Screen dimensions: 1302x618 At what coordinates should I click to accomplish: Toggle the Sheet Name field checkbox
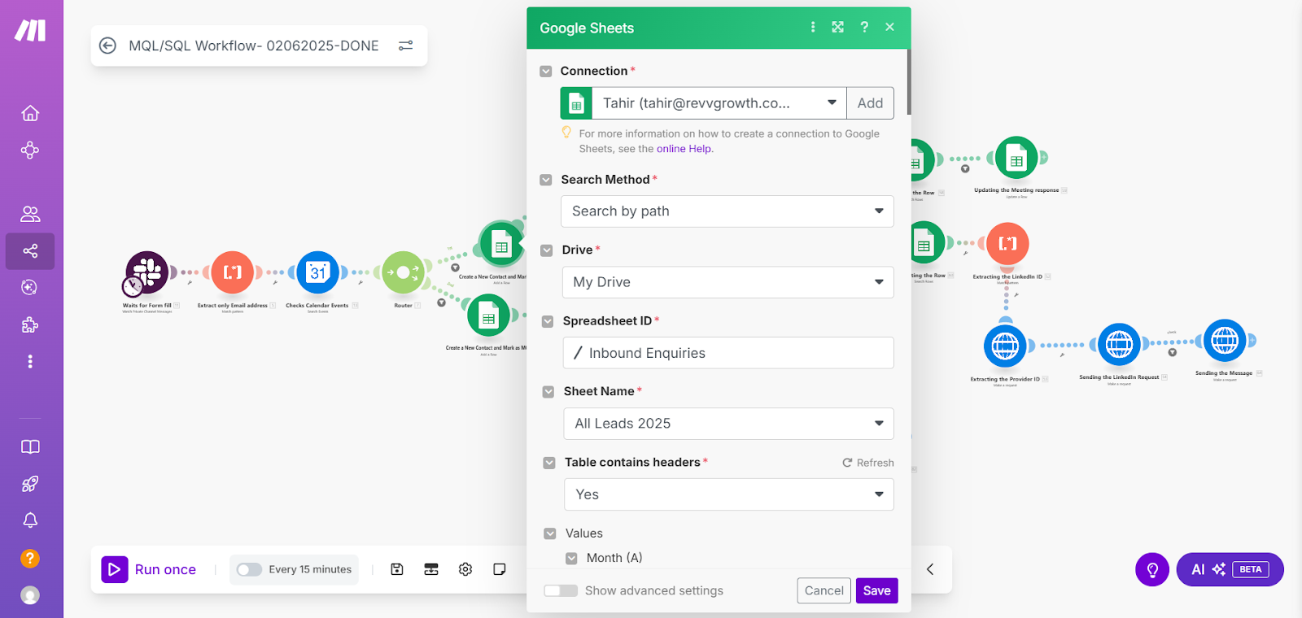pos(548,392)
